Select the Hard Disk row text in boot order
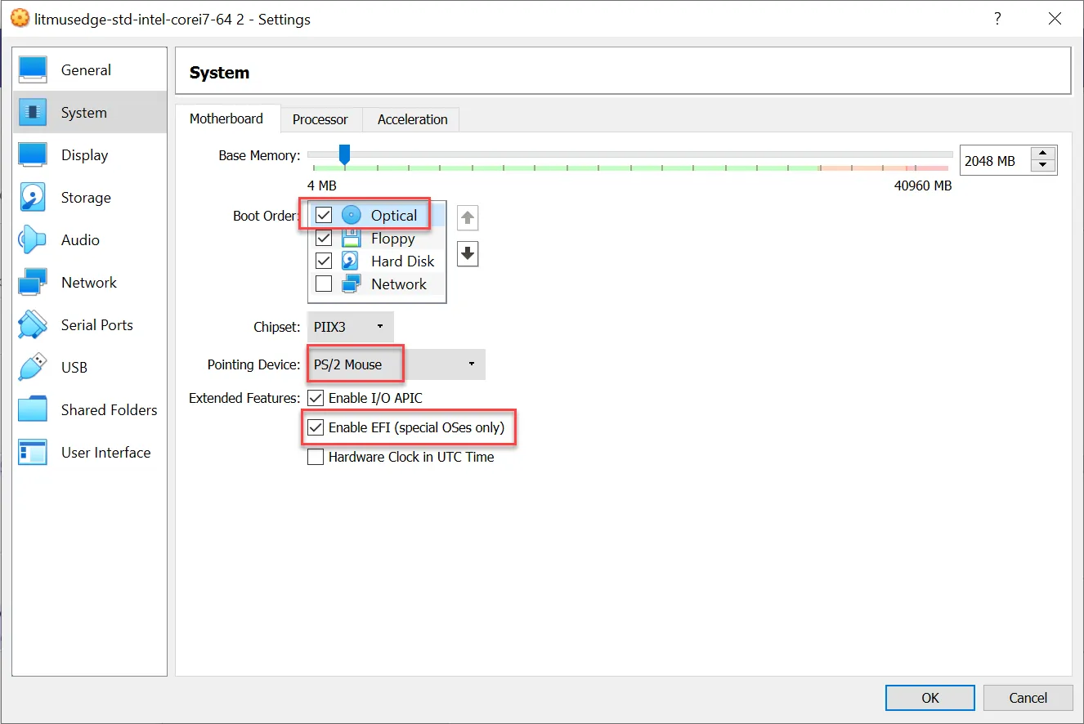The height and width of the screenshot is (724, 1084). click(403, 261)
